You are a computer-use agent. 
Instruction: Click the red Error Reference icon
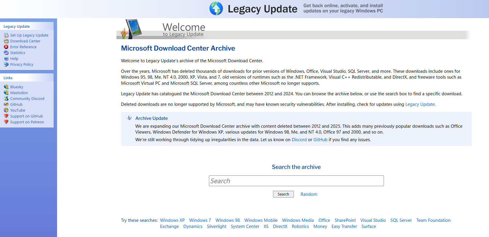coord(6,47)
